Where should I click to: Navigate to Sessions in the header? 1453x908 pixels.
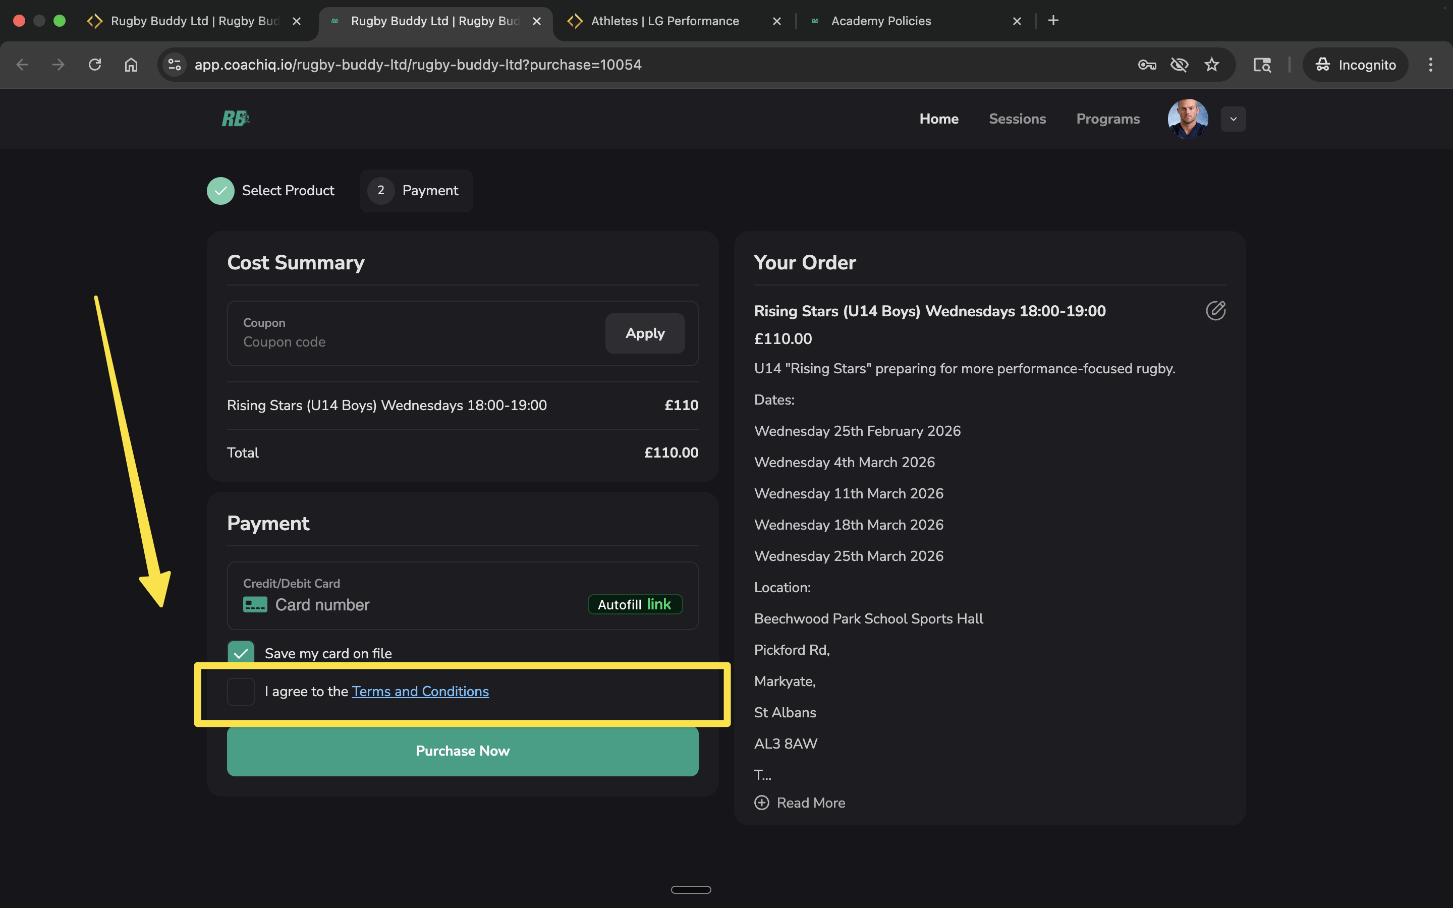(1017, 119)
